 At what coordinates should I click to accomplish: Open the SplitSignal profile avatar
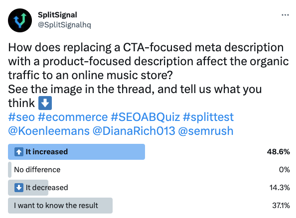(x=20, y=20)
